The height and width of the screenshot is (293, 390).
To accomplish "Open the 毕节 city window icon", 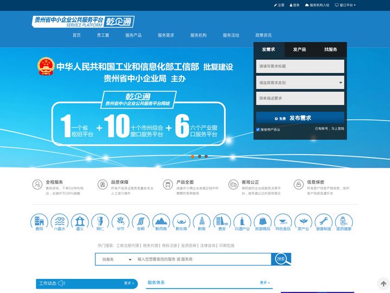I will 120,222.
